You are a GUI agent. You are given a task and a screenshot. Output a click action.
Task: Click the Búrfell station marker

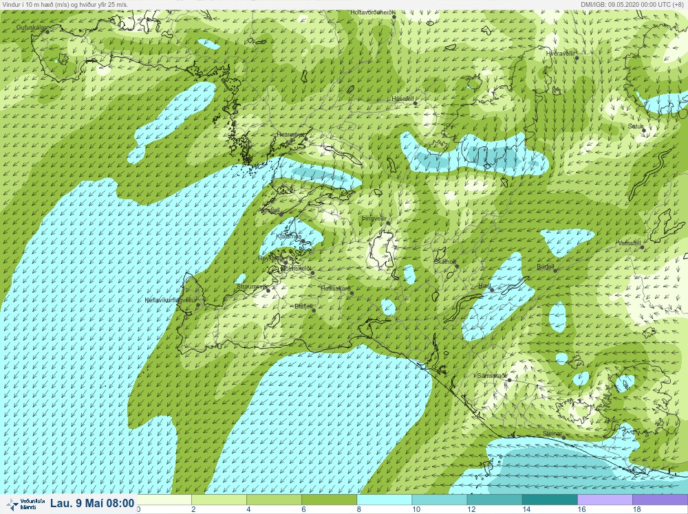555,271
